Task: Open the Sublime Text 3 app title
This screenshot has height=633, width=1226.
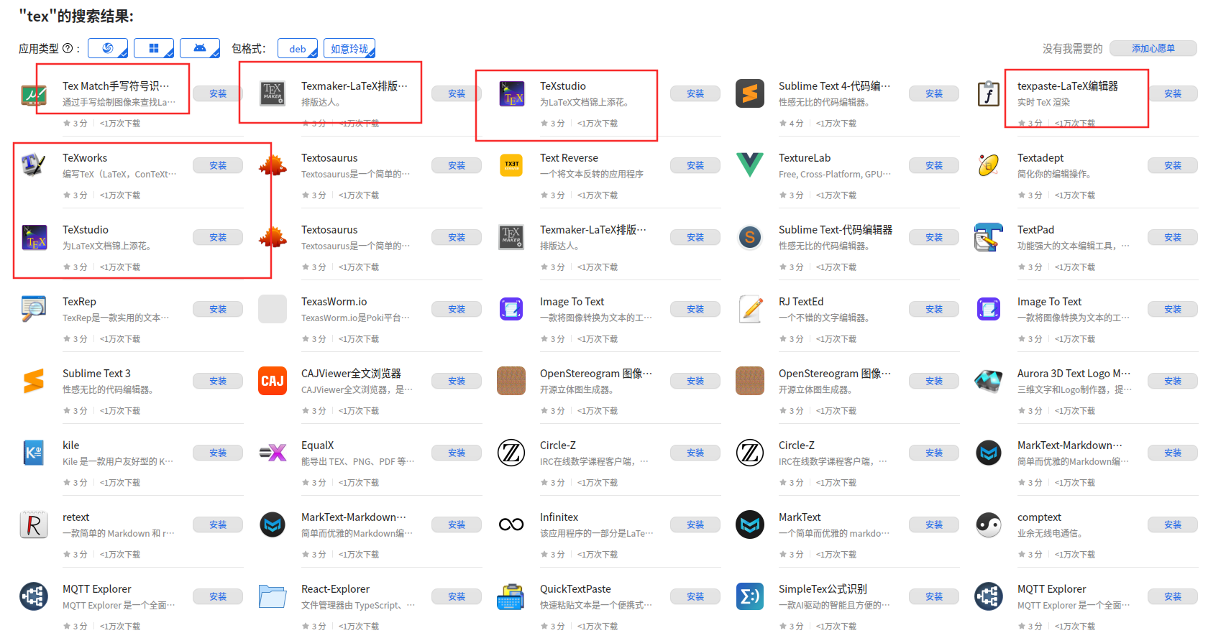Action: (96, 374)
